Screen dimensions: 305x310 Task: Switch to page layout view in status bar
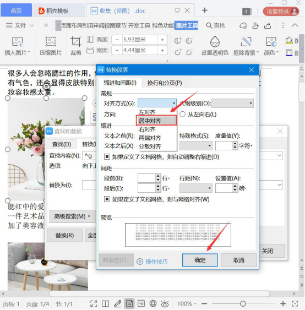coord(129,303)
